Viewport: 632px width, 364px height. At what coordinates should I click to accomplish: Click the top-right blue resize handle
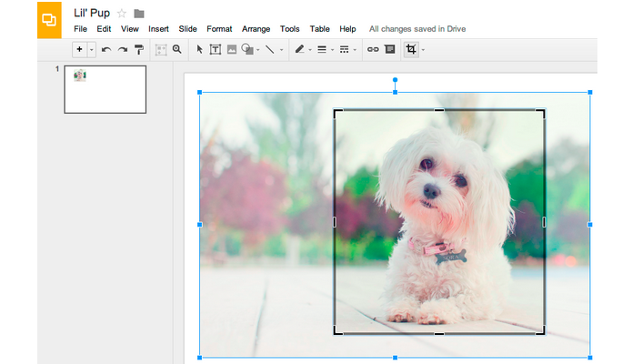[590, 93]
